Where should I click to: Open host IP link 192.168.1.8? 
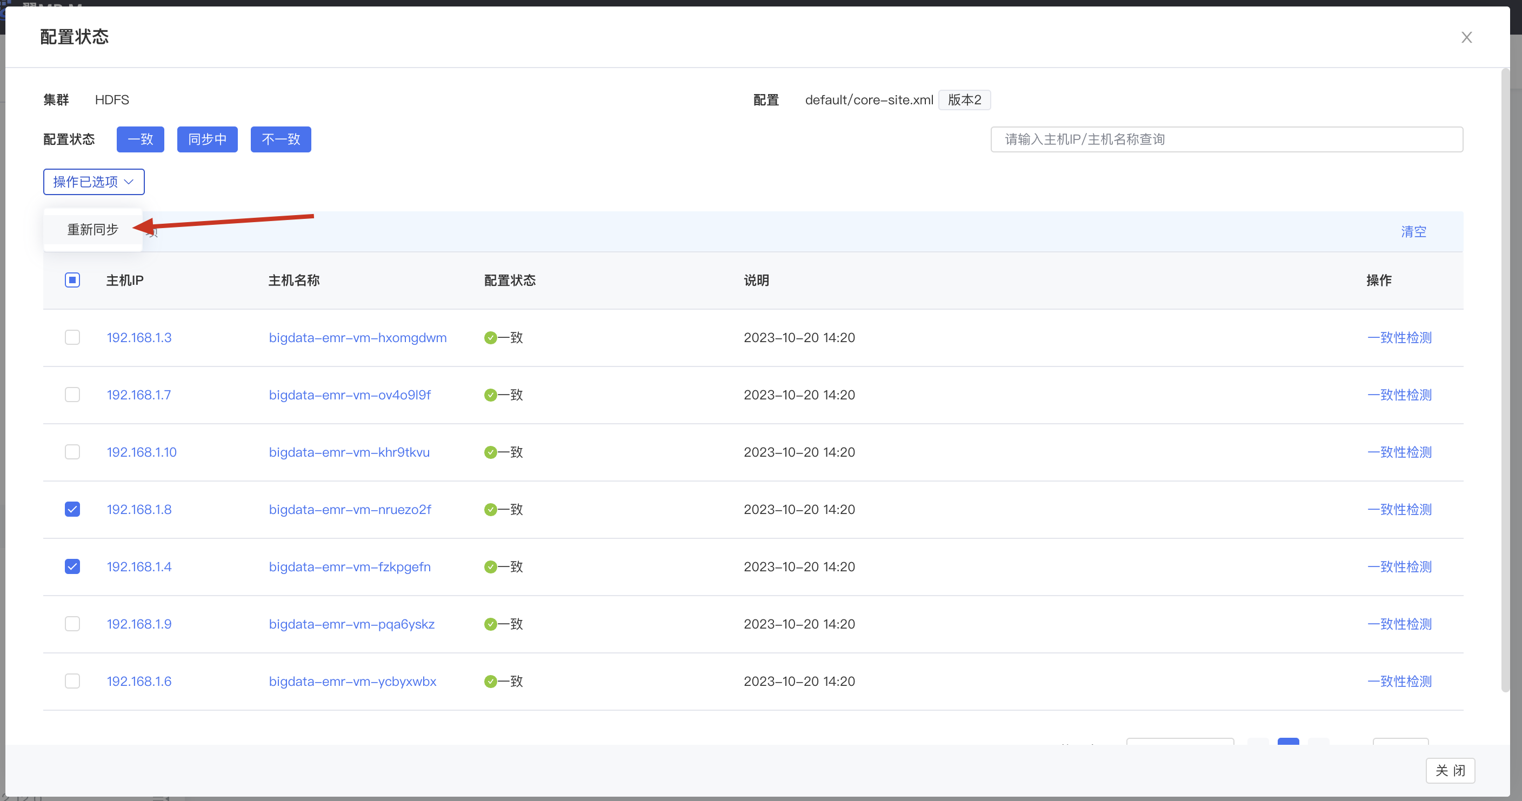(139, 510)
